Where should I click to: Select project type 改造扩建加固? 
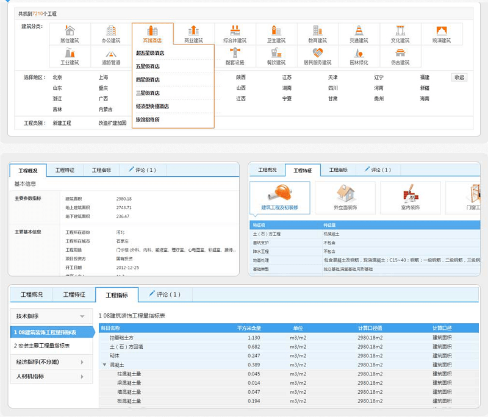(x=113, y=123)
